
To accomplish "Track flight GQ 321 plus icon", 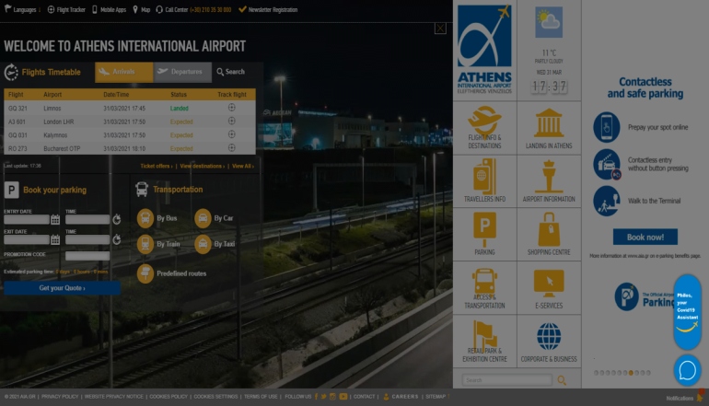I will point(231,108).
